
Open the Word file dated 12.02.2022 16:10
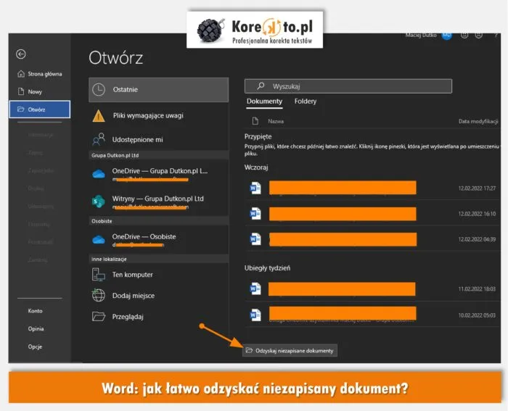(372, 214)
